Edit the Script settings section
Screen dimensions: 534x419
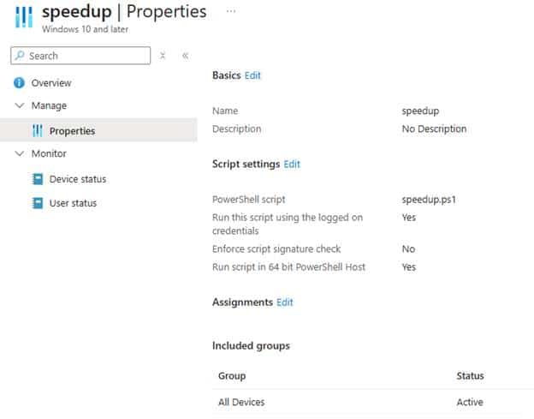pyautogui.click(x=292, y=164)
